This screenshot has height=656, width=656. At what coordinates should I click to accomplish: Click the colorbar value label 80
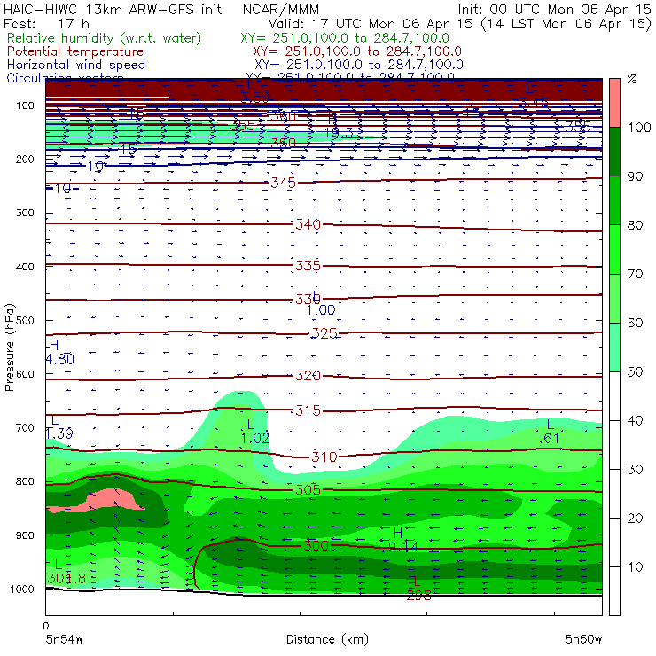pos(635,225)
